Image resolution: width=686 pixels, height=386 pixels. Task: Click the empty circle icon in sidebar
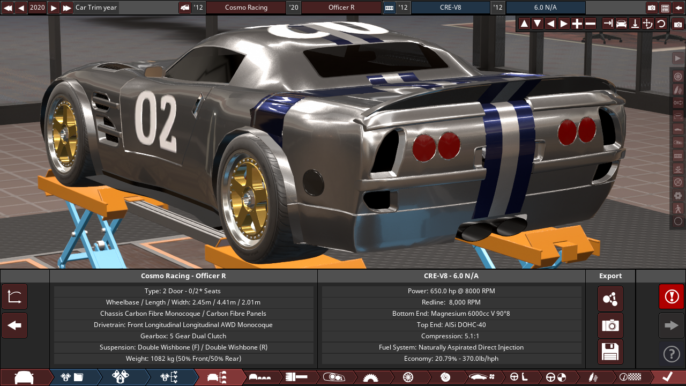click(678, 221)
